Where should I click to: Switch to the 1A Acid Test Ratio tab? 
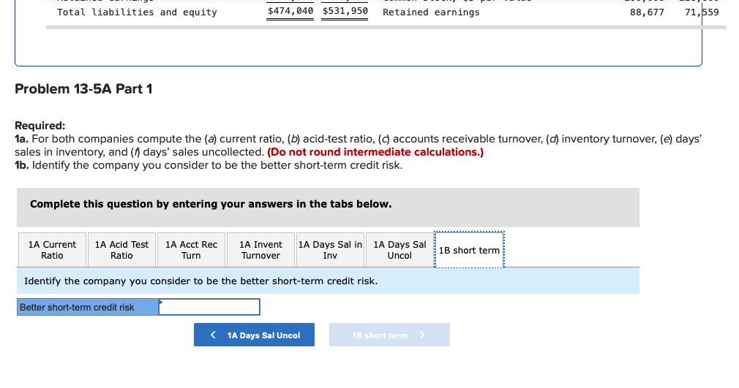point(121,250)
